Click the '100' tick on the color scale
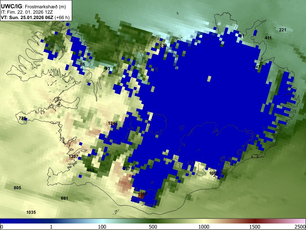Viewport: 306px width, 230px height. click(x=102, y=227)
